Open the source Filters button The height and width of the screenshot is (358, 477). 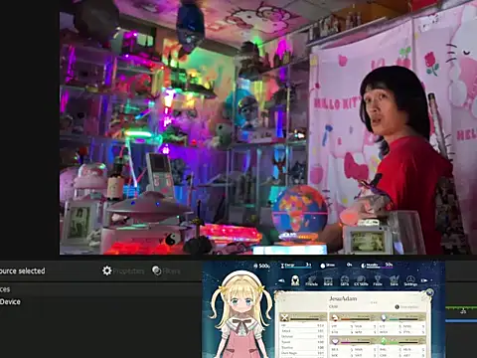click(166, 270)
